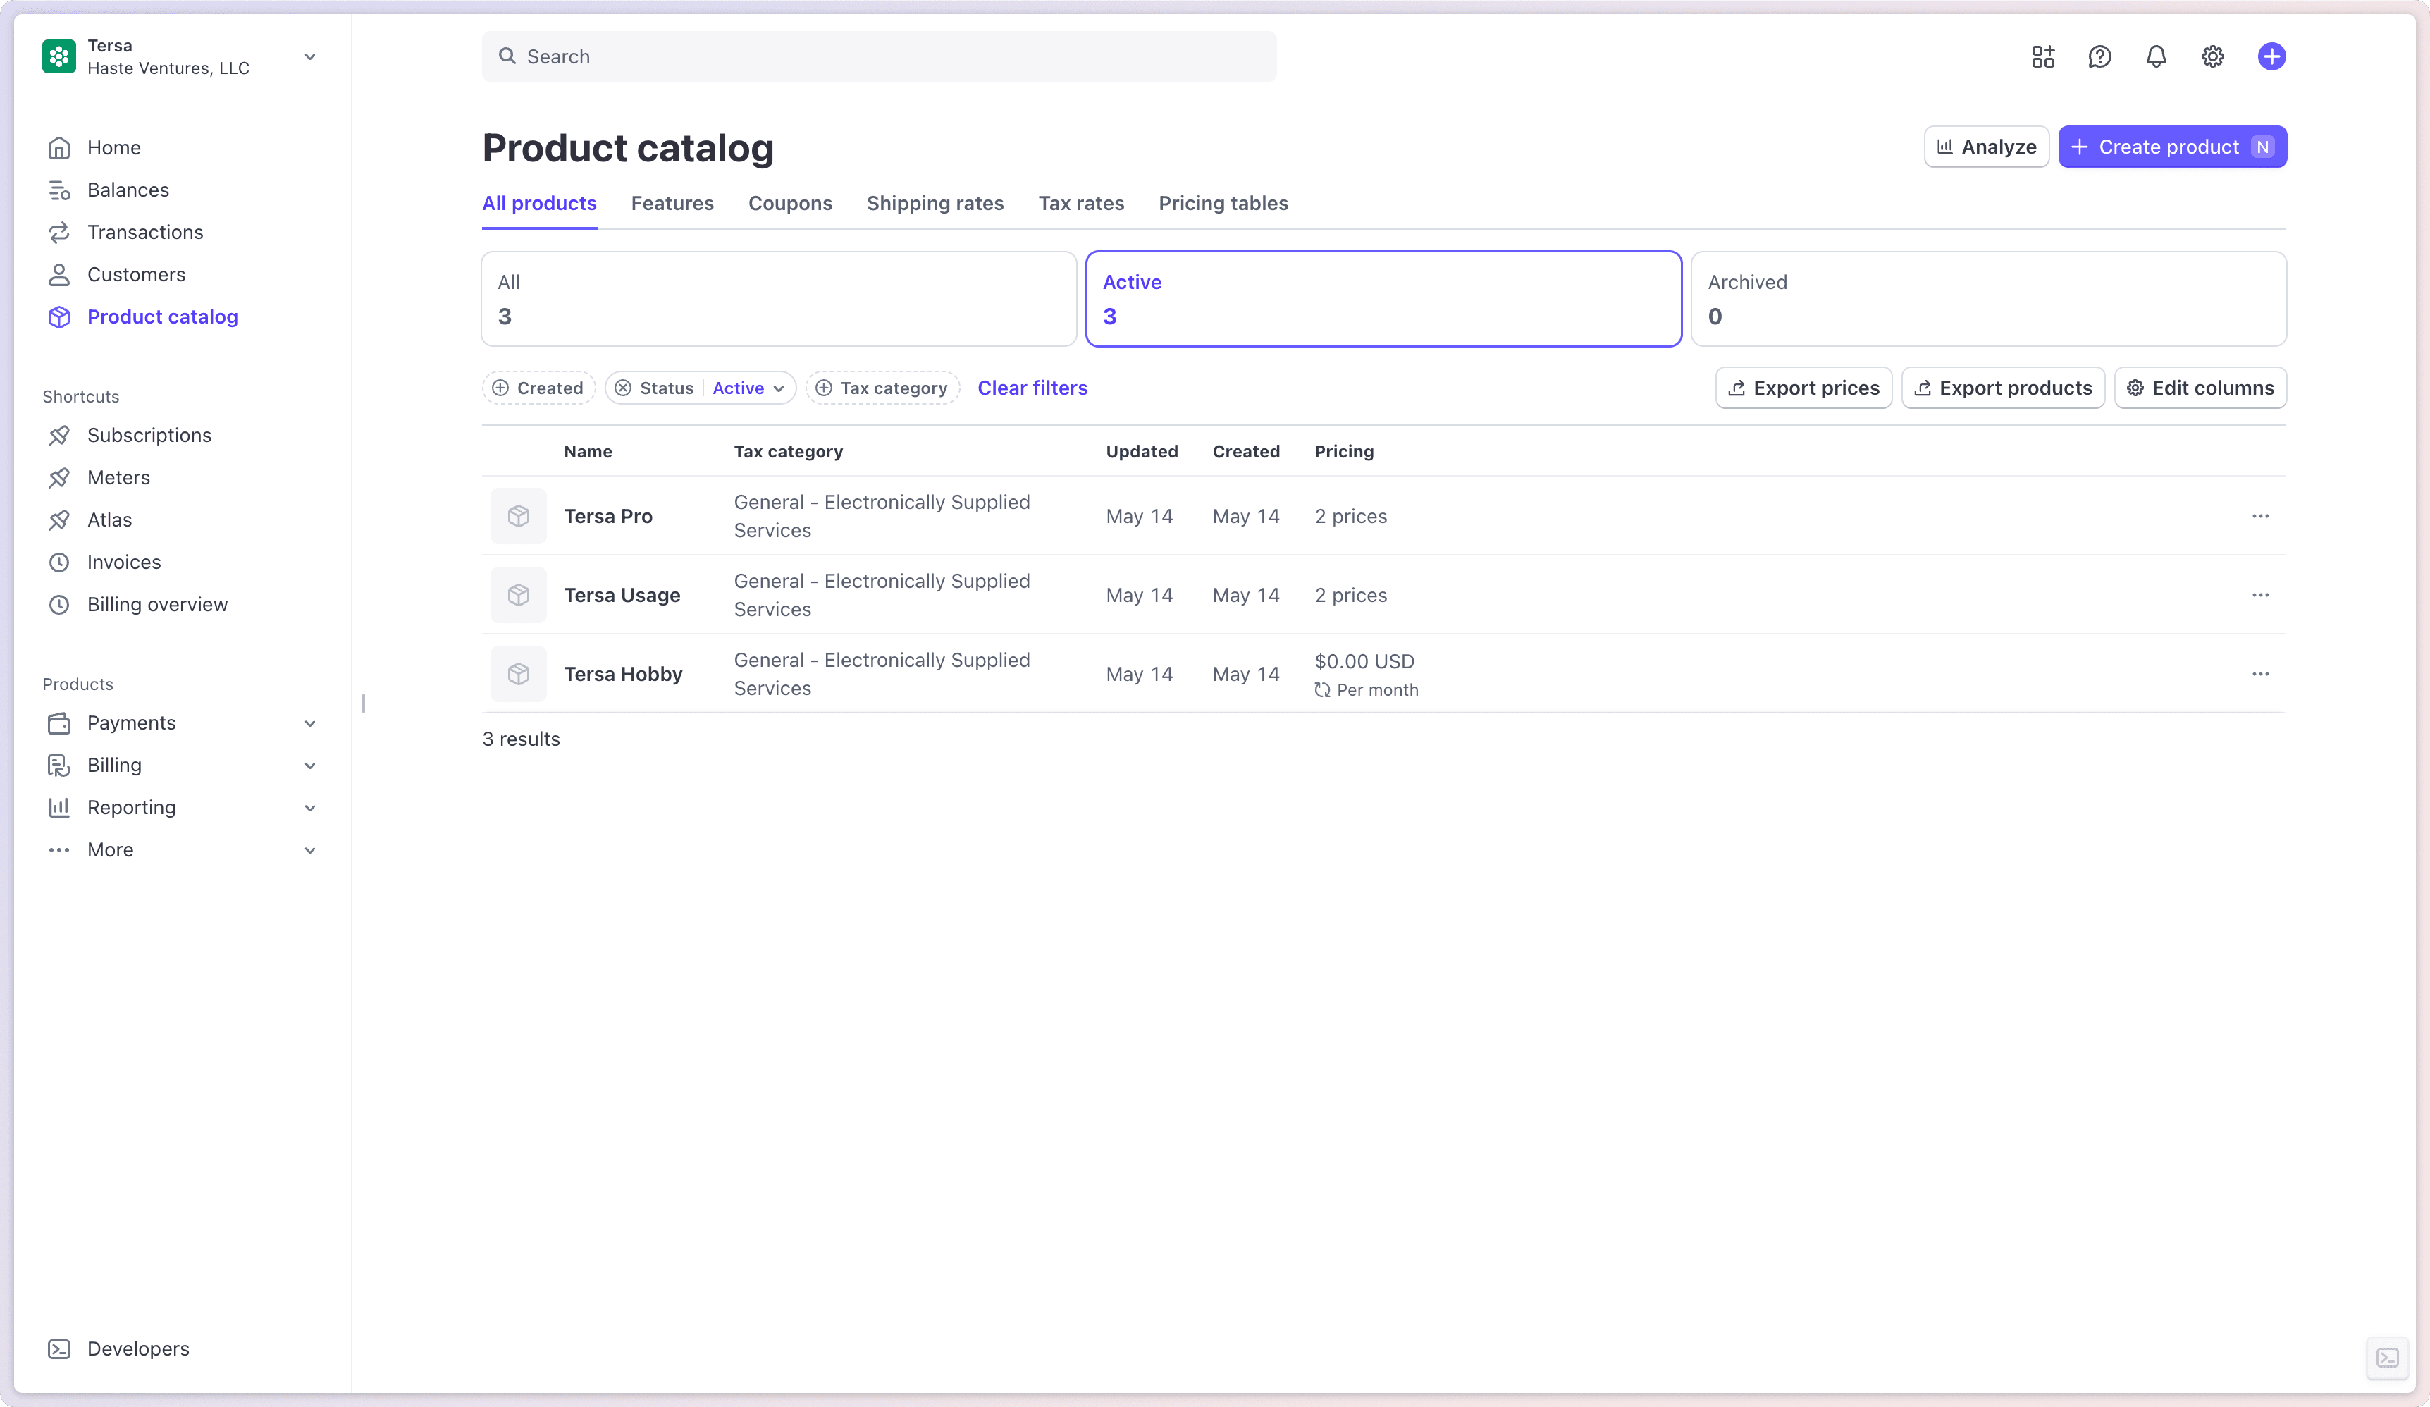Click the blue plus circle icon

point(2271,57)
